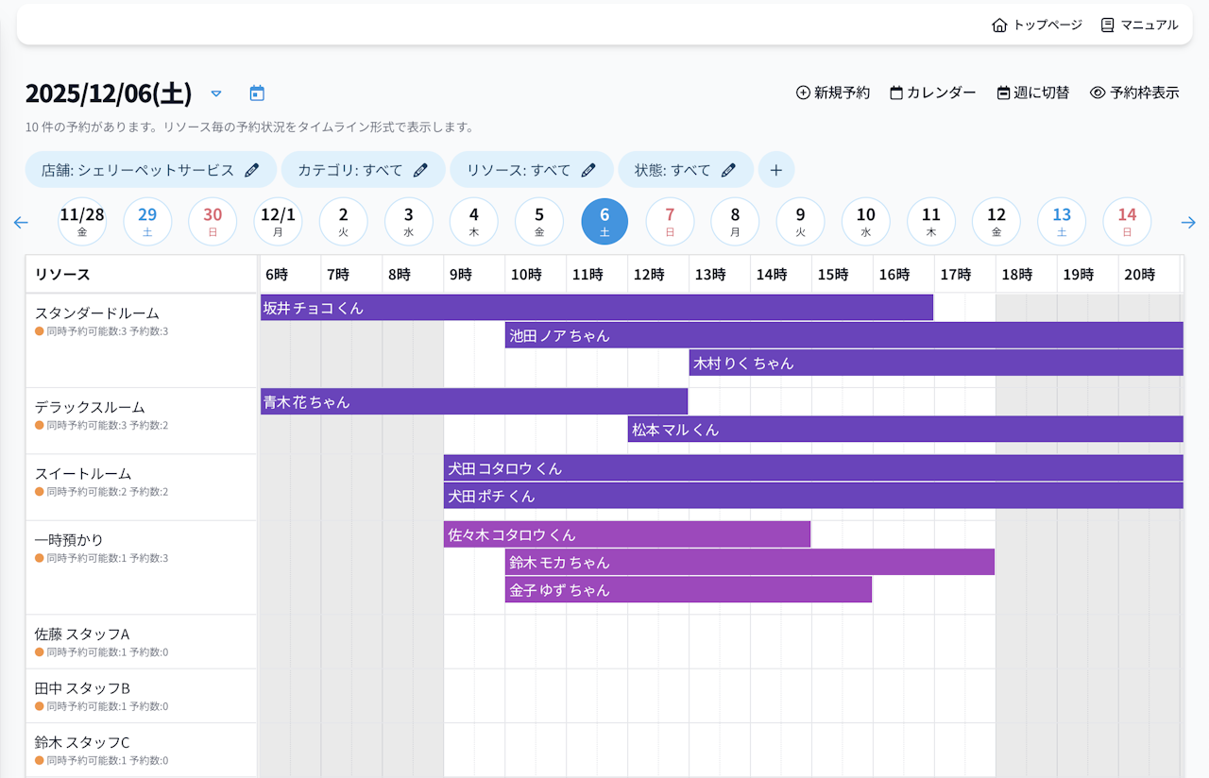Click the pencil icon on 状態 filter
Image resolution: width=1209 pixels, height=778 pixels.
(x=727, y=169)
